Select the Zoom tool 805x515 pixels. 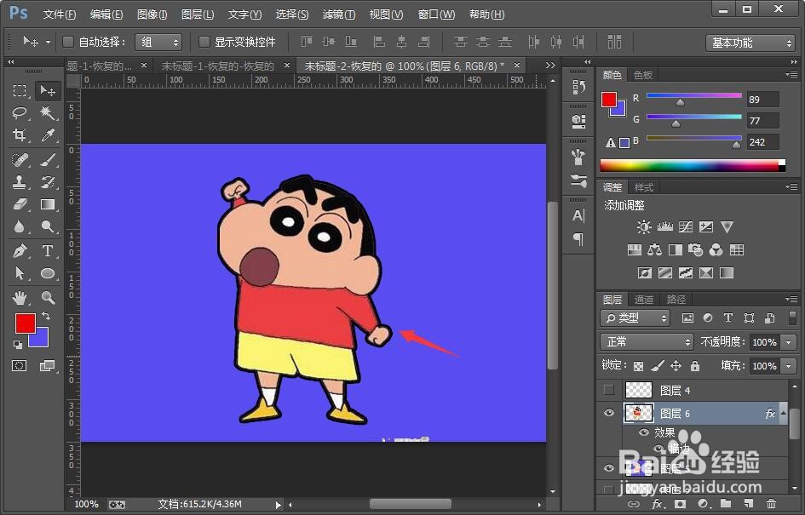point(47,298)
